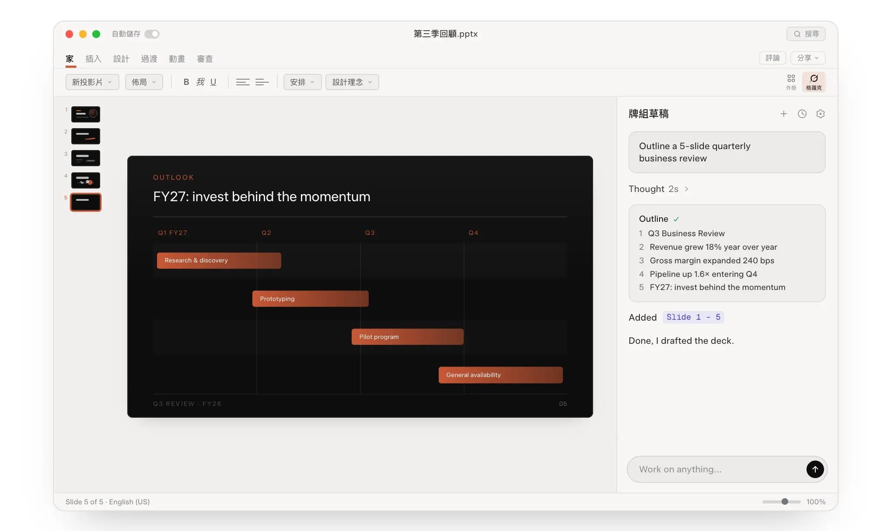Select the center-align text icon
Image resolution: width=887 pixels, height=531 pixels.
point(243,82)
